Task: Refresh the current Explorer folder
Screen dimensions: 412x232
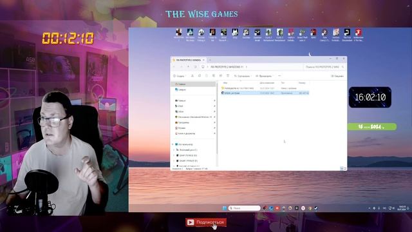Action: pyautogui.click(x=195, y=67)
